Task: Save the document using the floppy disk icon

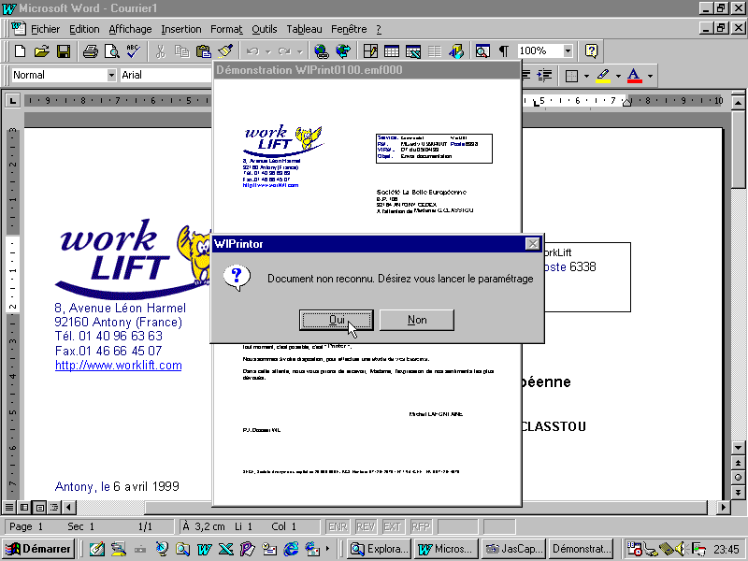Action: pos(64,50)
